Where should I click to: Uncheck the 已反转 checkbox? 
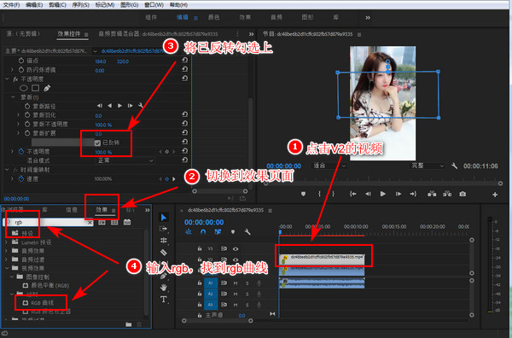[97, 143]
